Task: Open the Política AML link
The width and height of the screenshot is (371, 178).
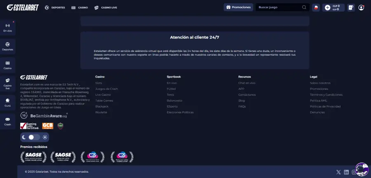Action: [x=319, y=101]
